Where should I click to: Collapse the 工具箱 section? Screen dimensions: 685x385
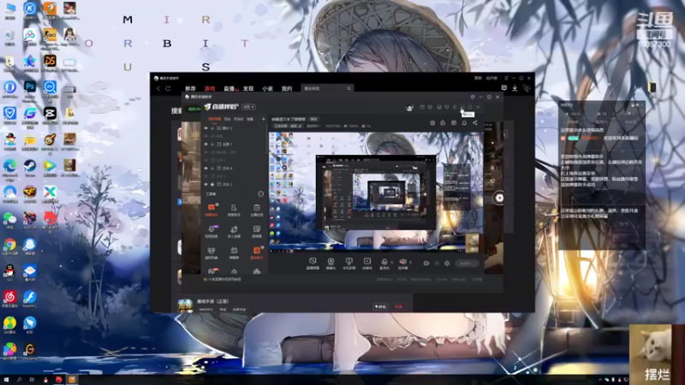(x=261, y=194)
